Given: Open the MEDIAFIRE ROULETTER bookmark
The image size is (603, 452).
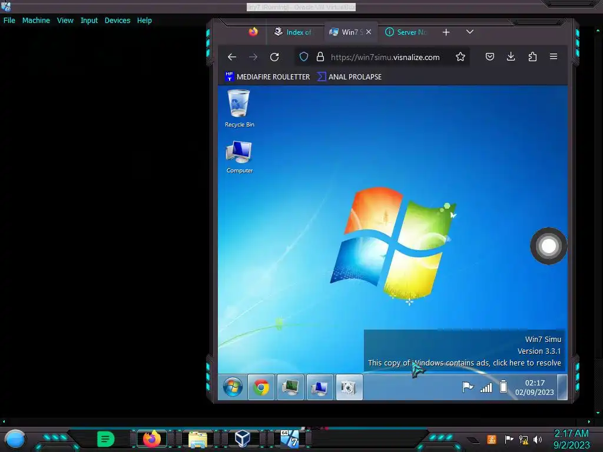Looking at the screenshot, I should (x=268, y=77).
